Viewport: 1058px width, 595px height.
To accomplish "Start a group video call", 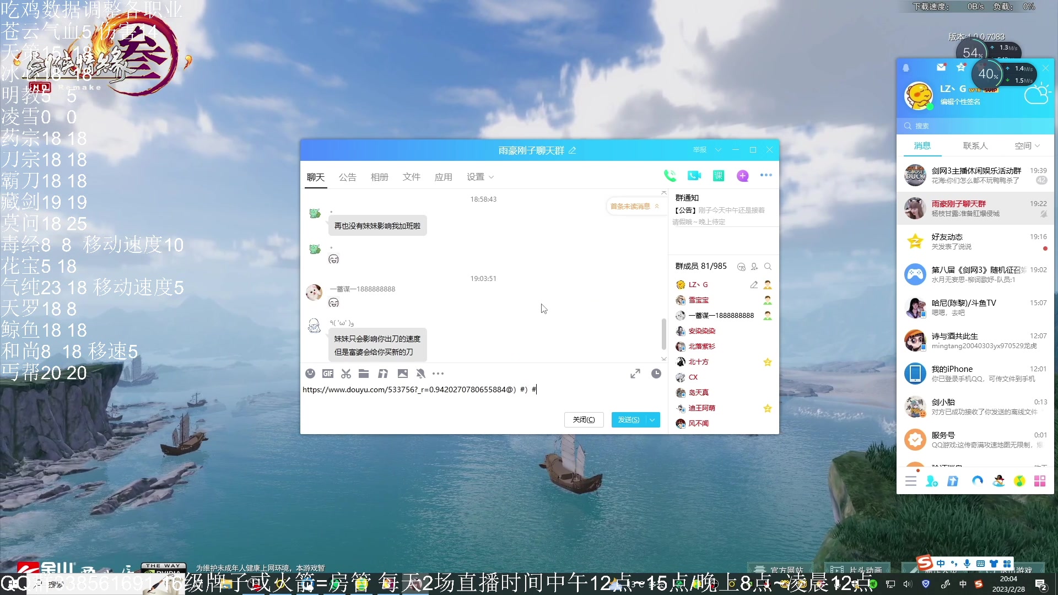I will point(694,176).
